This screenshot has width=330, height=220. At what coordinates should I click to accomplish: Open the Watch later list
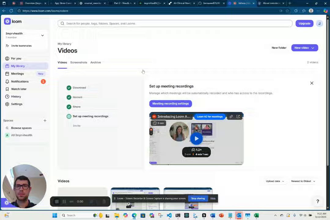pos(19,89)
